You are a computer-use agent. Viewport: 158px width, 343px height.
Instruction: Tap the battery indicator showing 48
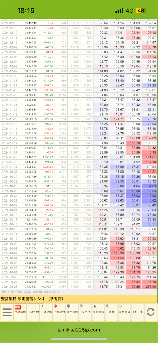[141, 11]
